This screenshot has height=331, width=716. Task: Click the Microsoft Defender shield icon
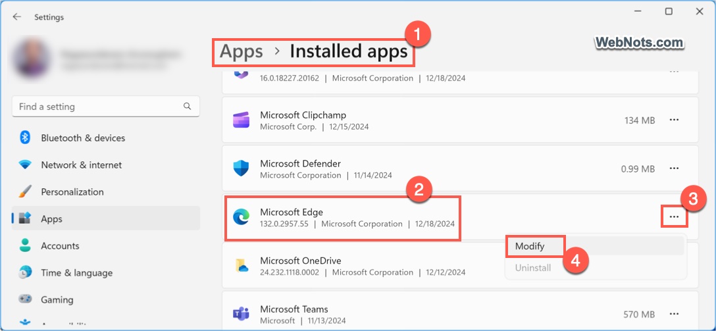tap(241, 168)
